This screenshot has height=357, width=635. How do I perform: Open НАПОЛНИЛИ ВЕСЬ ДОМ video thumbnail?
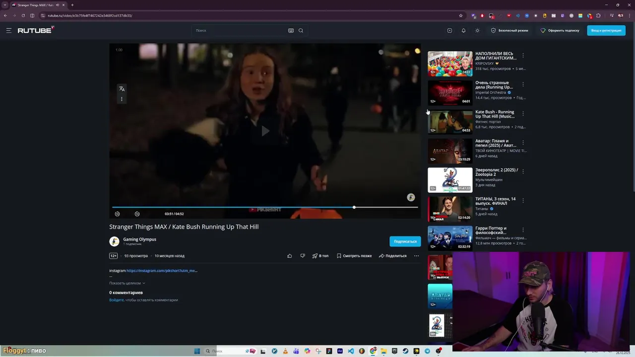coord(450,63)
